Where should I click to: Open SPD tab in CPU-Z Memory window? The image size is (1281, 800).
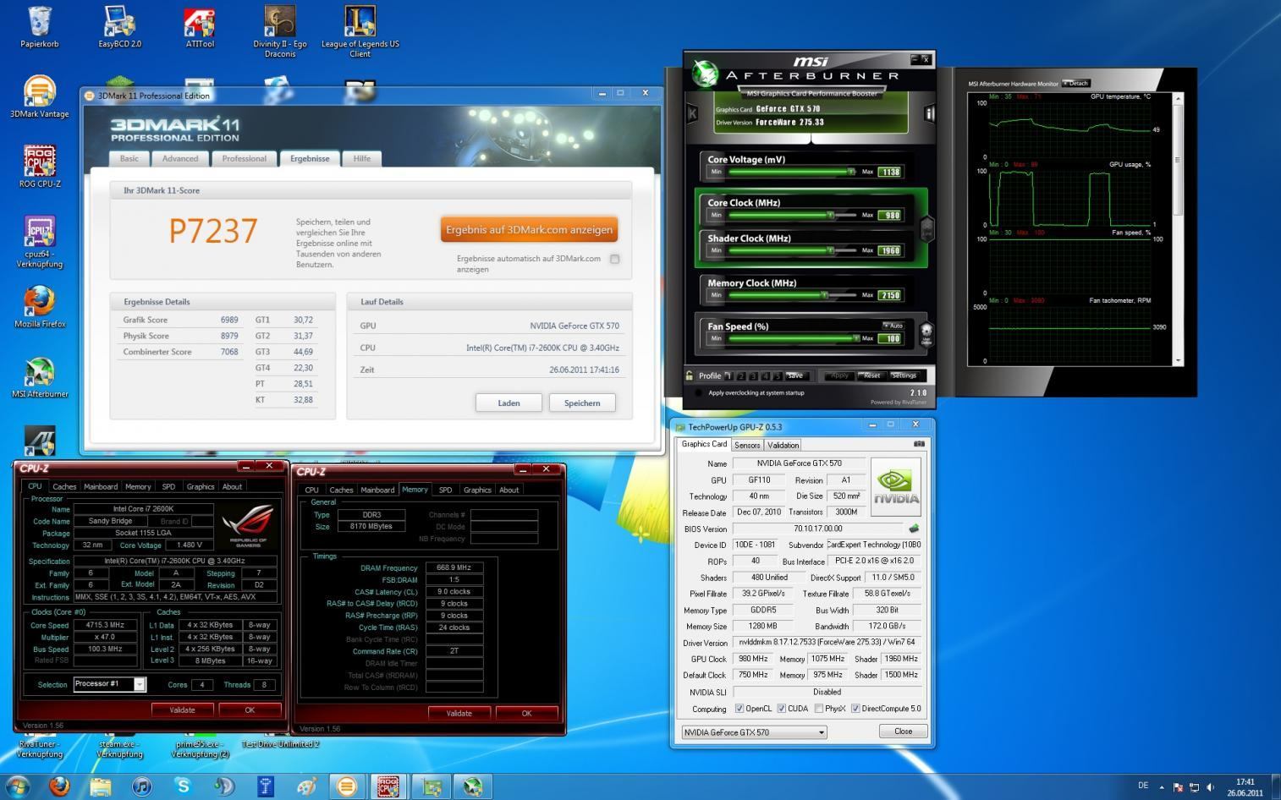pos(445,490)
